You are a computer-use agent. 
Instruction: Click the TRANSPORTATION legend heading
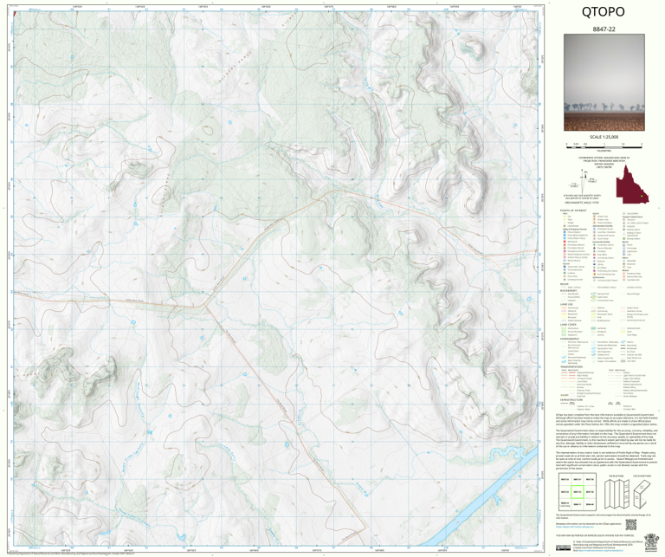(x=573, y=367)
